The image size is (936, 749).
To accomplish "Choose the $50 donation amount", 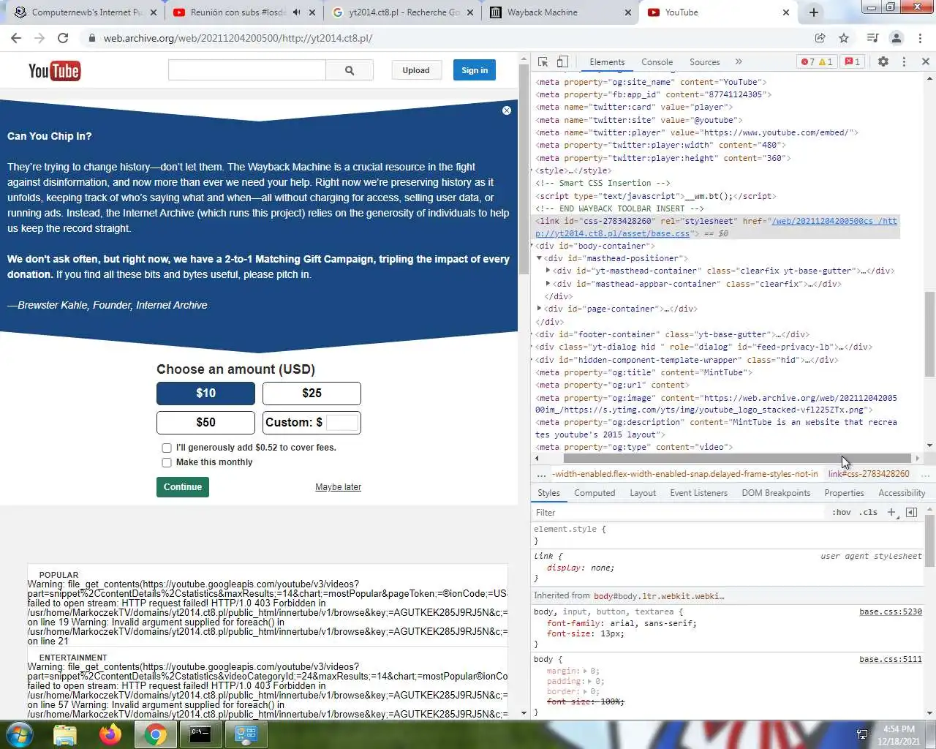I will click(205, 423).
